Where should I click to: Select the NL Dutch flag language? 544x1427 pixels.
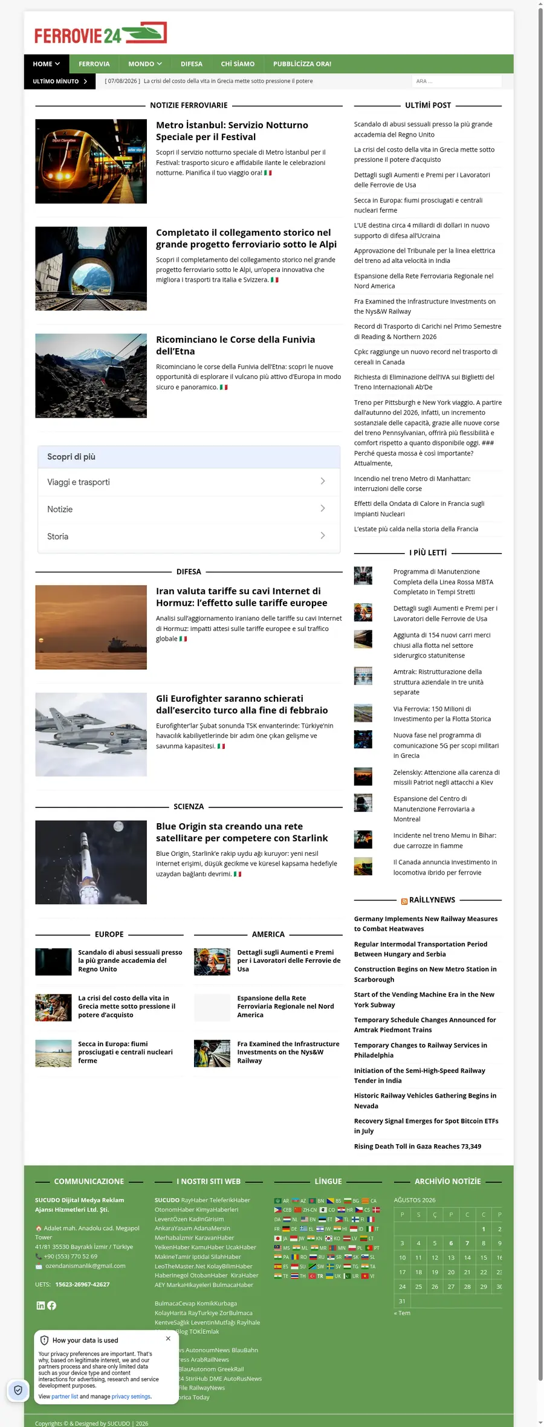point(290,1219)
